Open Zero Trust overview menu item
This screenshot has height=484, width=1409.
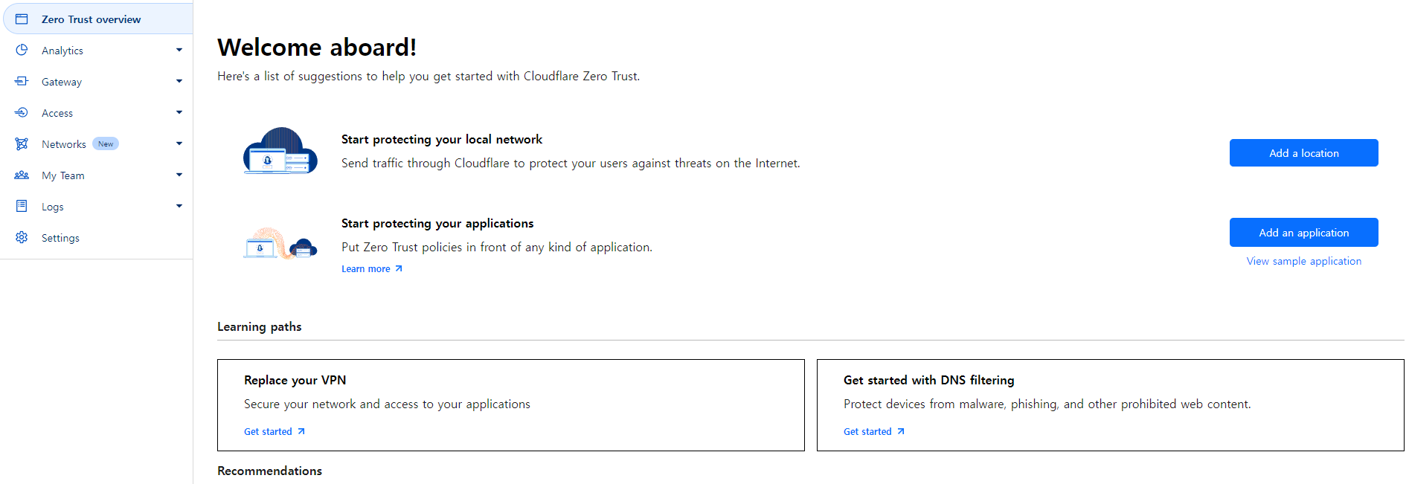point(98,19)
